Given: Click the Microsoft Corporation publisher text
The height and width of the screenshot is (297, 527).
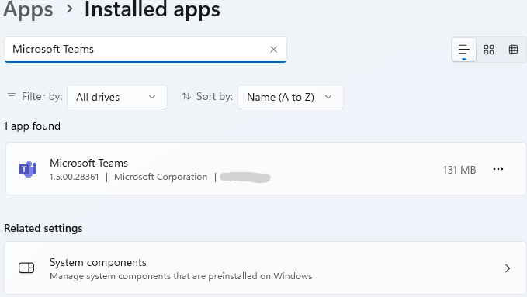Looking at the screenshot, I should (161, 177).
